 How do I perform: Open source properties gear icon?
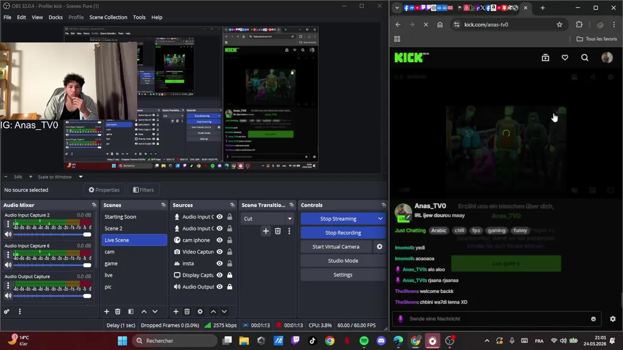tap(200, 312)
